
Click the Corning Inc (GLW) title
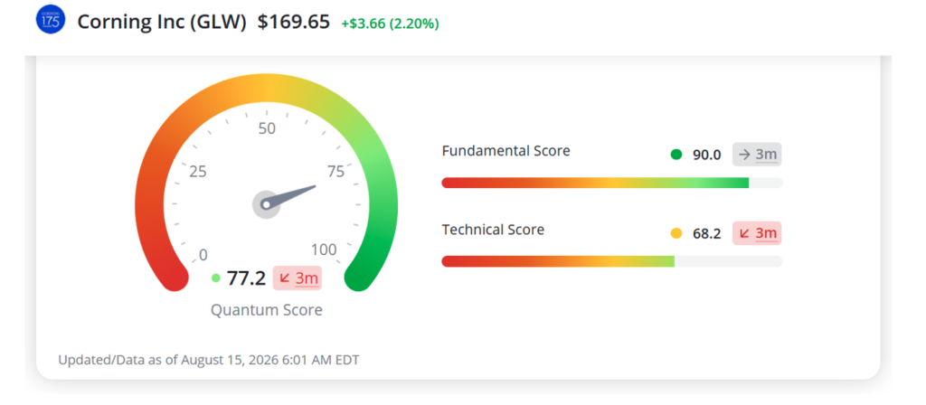162,23
